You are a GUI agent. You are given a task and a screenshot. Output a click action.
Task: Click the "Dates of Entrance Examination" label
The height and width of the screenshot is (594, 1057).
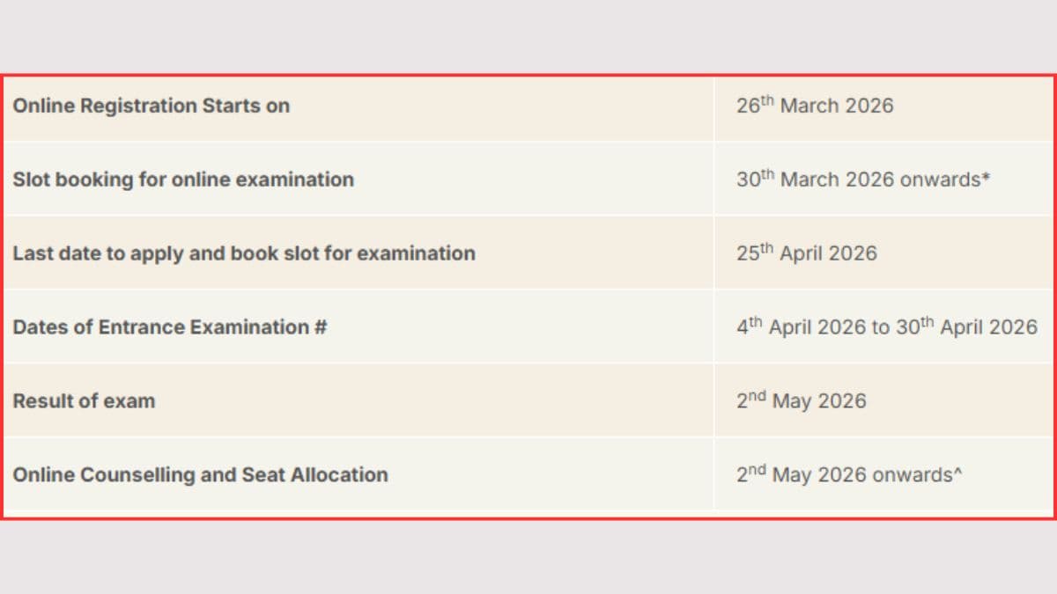click(x=159, y=327)
